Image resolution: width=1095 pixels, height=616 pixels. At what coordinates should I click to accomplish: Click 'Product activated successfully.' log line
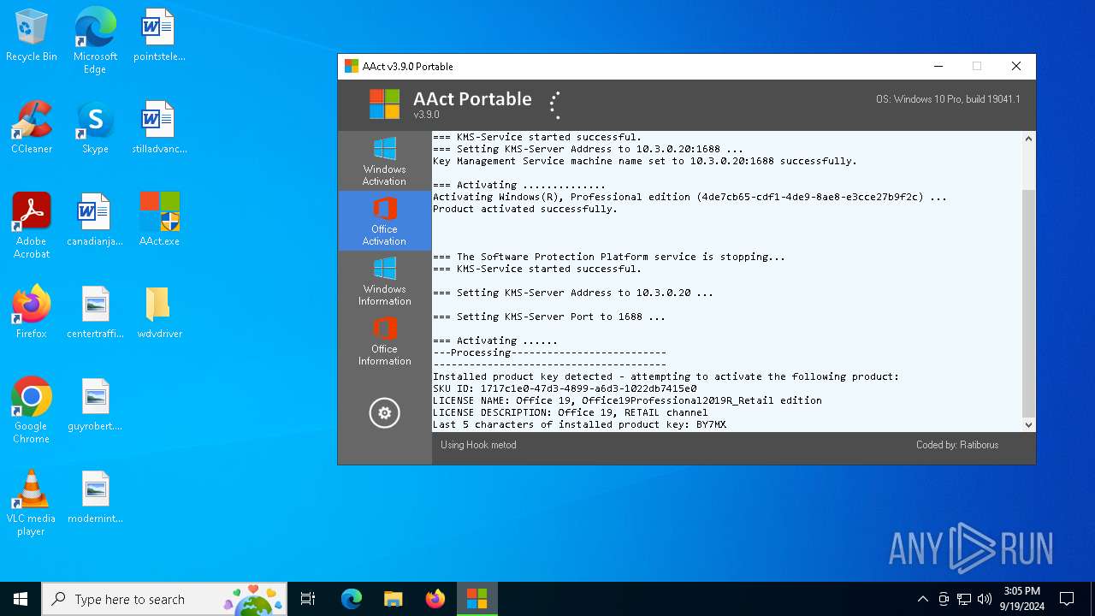click(525, 209)
